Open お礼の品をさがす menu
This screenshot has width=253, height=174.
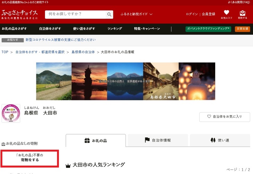click(15, 29)
